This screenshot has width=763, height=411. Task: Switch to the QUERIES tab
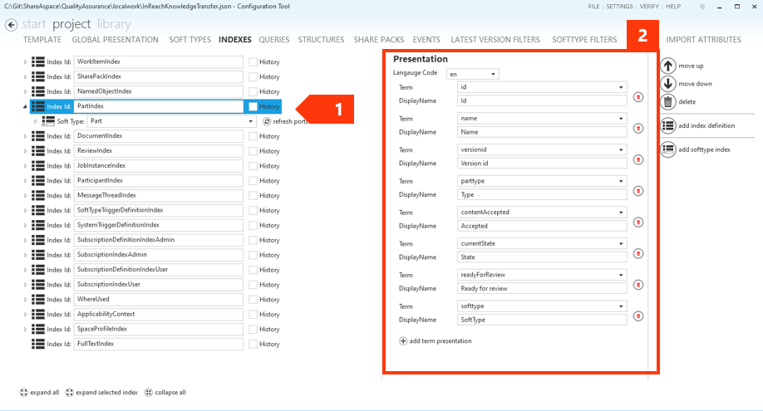click(273, 40)
